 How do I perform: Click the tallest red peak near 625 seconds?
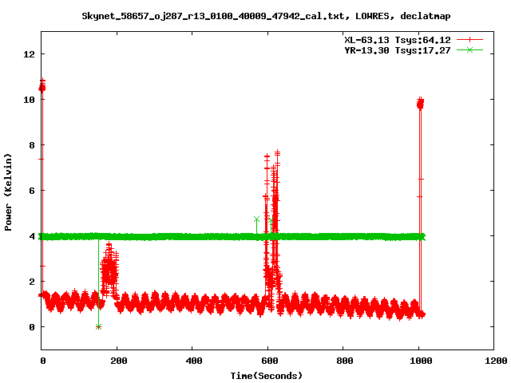click(277, 155)
